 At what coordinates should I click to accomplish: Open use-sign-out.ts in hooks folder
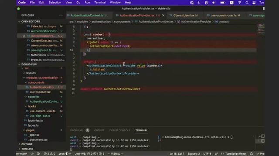(x=41, y=116)
